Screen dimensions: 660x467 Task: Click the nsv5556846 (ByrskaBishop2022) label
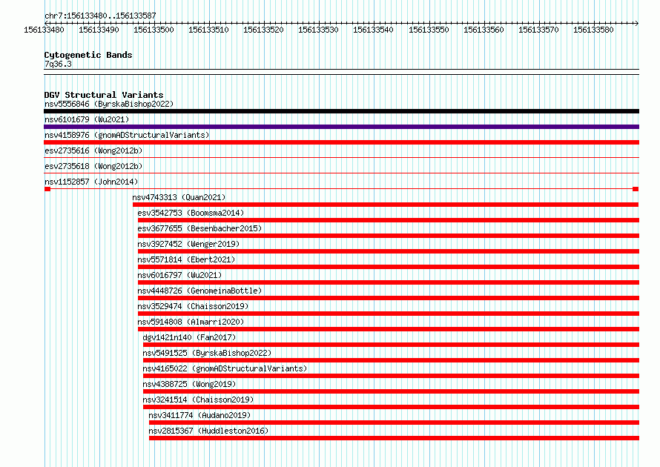tap(109, 104)
